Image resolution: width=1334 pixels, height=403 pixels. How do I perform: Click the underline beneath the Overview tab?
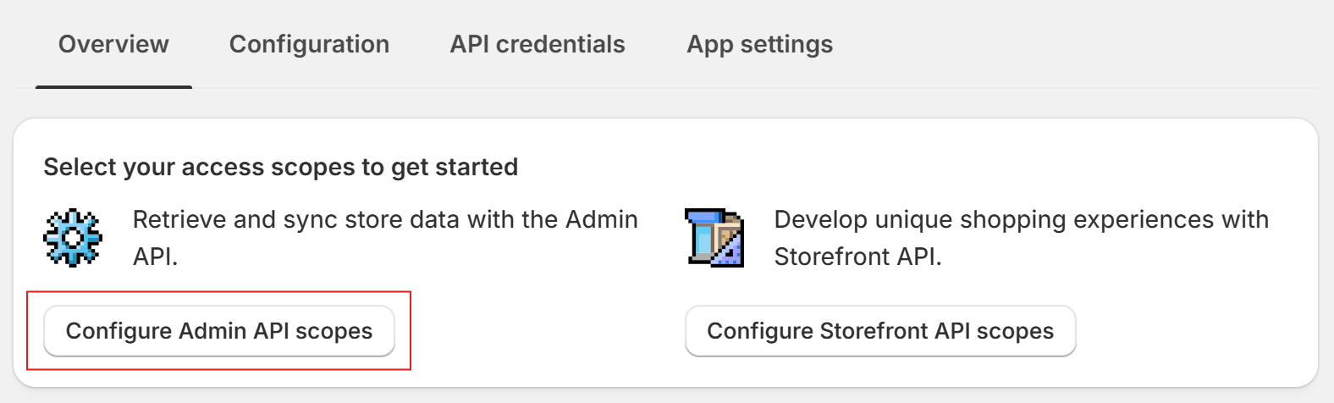[113, 86]
